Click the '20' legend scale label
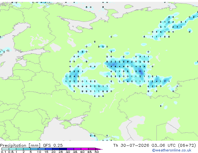This screenshot has height=153, width=198. click(x=53, y=152)
